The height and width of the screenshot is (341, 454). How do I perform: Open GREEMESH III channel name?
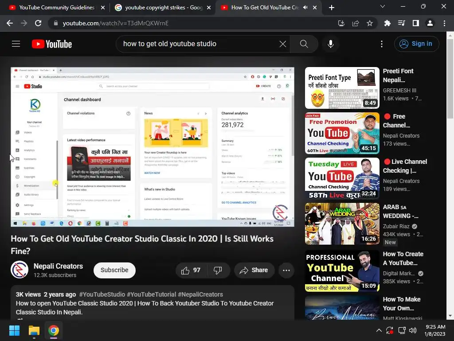(x=399, y=90)
